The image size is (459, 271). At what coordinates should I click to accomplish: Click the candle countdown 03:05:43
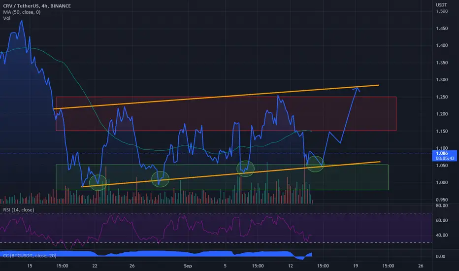(445, 158)
